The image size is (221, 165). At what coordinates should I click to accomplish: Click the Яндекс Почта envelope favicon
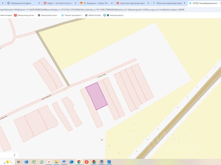81,3
